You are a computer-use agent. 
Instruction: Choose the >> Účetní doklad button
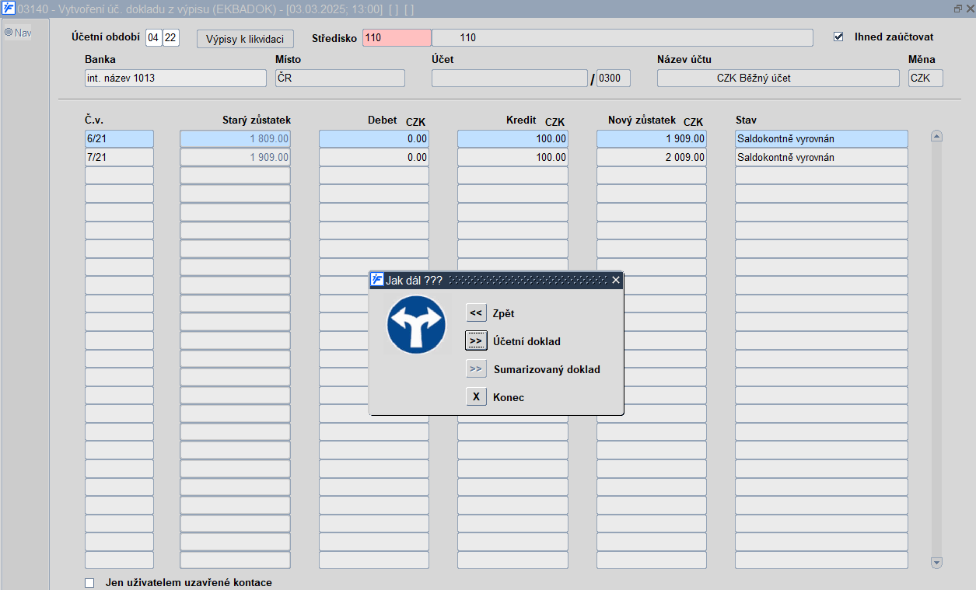click(x=476, y=341)
